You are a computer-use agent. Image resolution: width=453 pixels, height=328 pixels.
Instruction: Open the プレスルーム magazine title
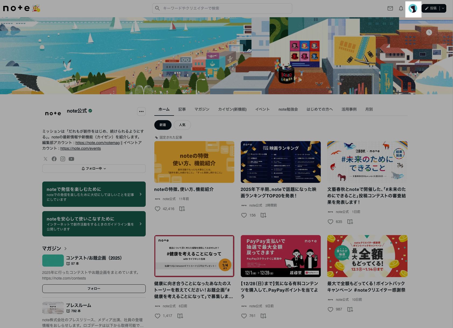click(x=79, y=305)
